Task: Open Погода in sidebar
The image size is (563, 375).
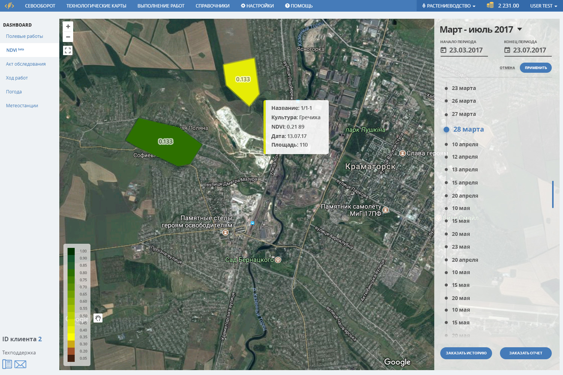Action: pyautogui.click(x=14, y=92)
